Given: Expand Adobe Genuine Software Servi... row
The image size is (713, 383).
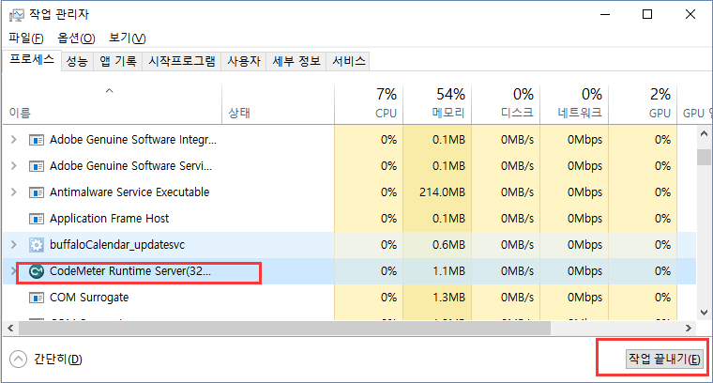Looking at the screenshot, I should coord(14,166).
